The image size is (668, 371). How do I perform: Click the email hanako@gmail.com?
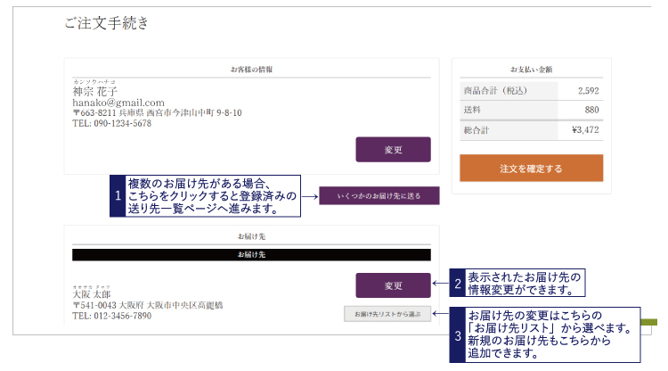pos(118,103)
